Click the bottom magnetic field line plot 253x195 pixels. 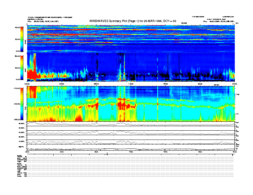tap(131, 147)
